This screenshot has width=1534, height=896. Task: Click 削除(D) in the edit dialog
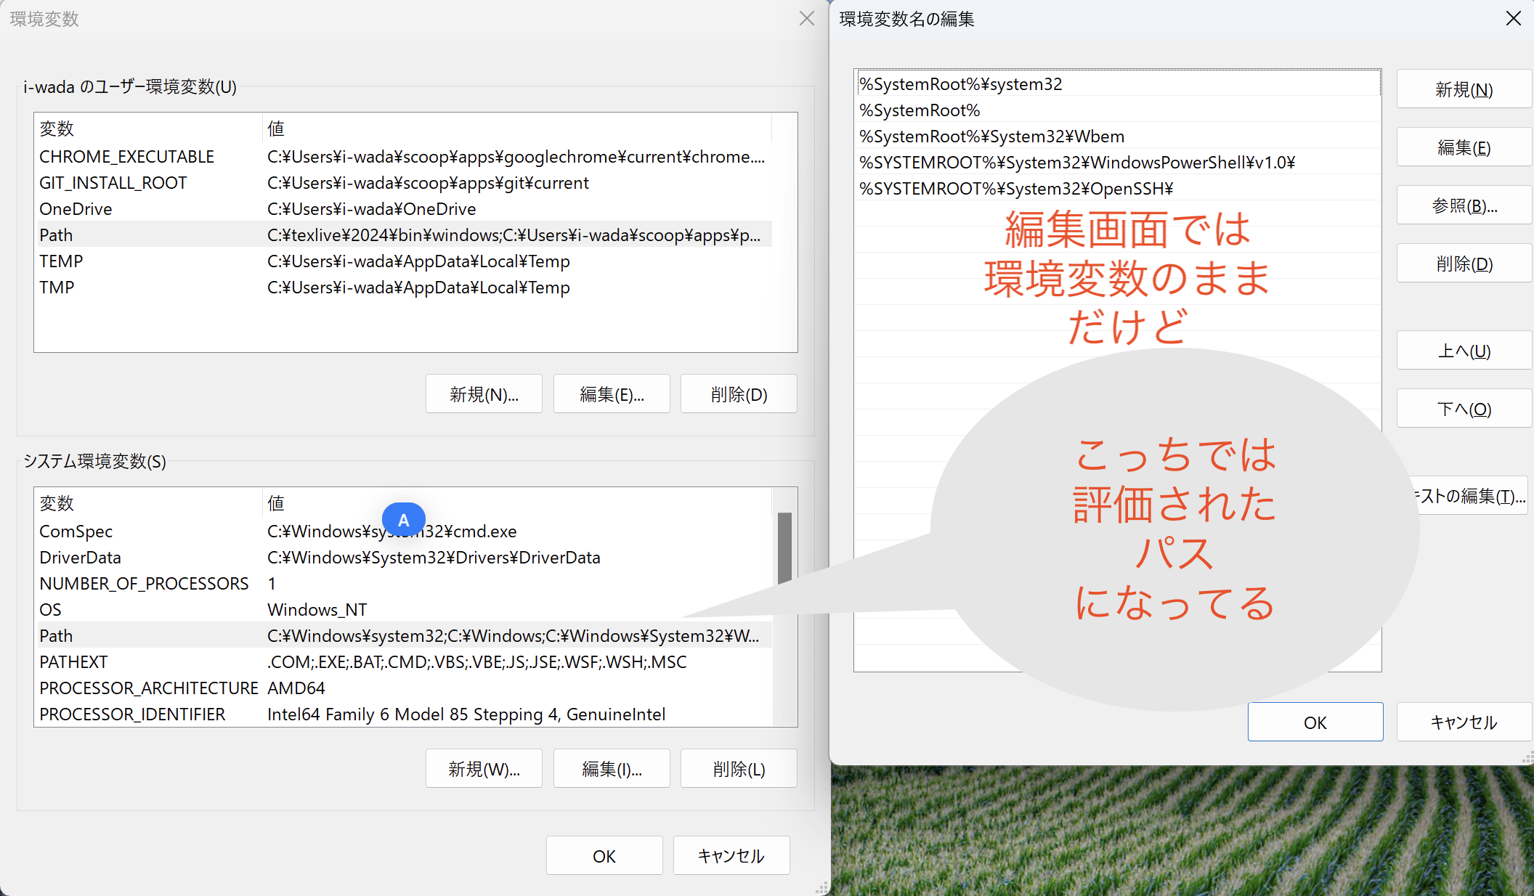click(x=1464, y=264)
